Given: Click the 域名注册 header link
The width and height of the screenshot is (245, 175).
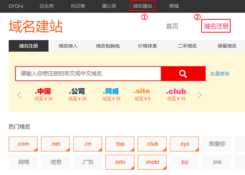Looking at the screenshot, I should [x=216, y=26].
